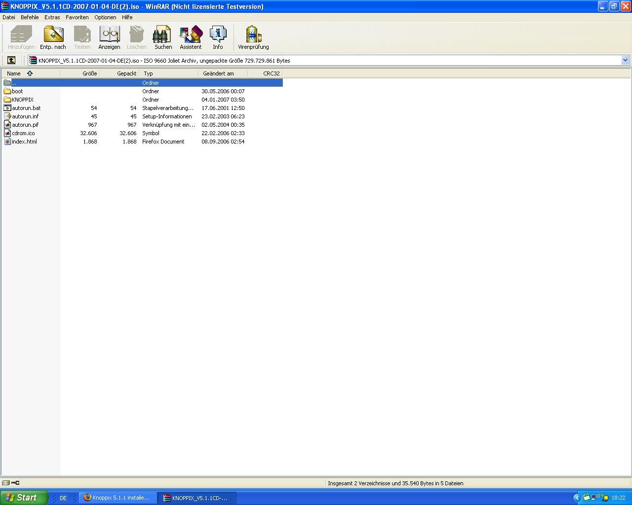This screenshot has height=505, width=632.
Task: Click autorun.bat file name
Action: (26, 108)
